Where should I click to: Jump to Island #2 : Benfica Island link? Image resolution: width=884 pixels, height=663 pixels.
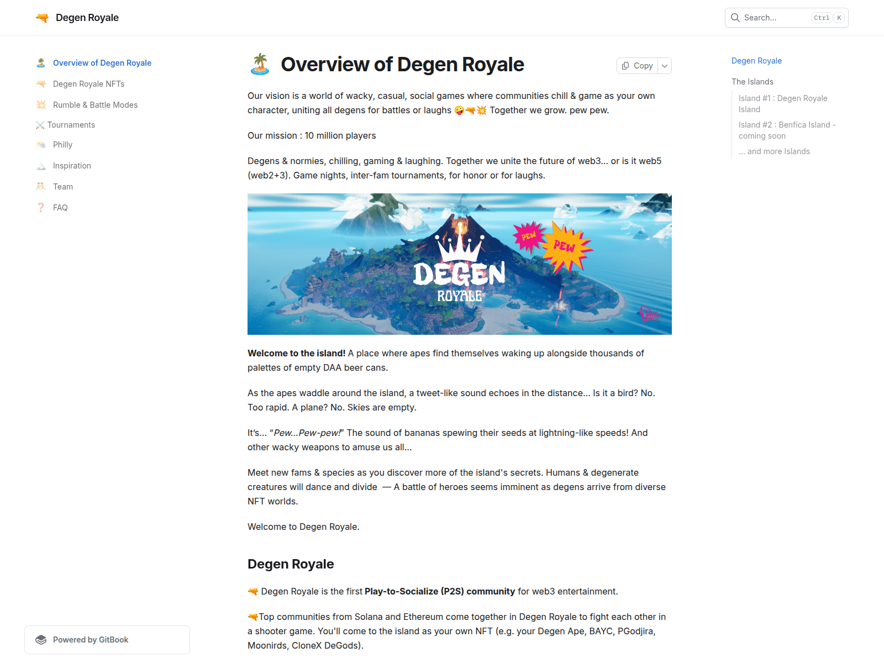pyautogui.click(x=787, y=130)
